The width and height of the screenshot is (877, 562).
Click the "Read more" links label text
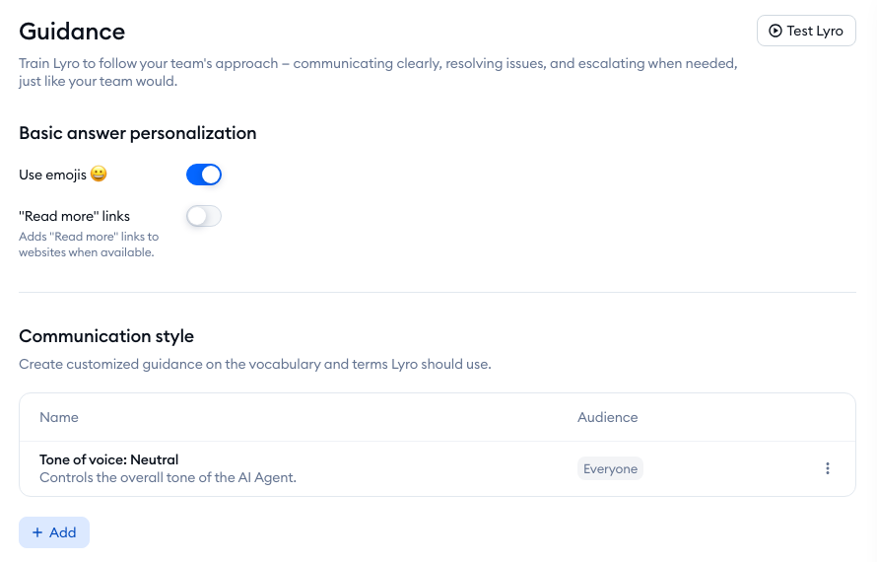pyautogui.click(x=74, y=216)
